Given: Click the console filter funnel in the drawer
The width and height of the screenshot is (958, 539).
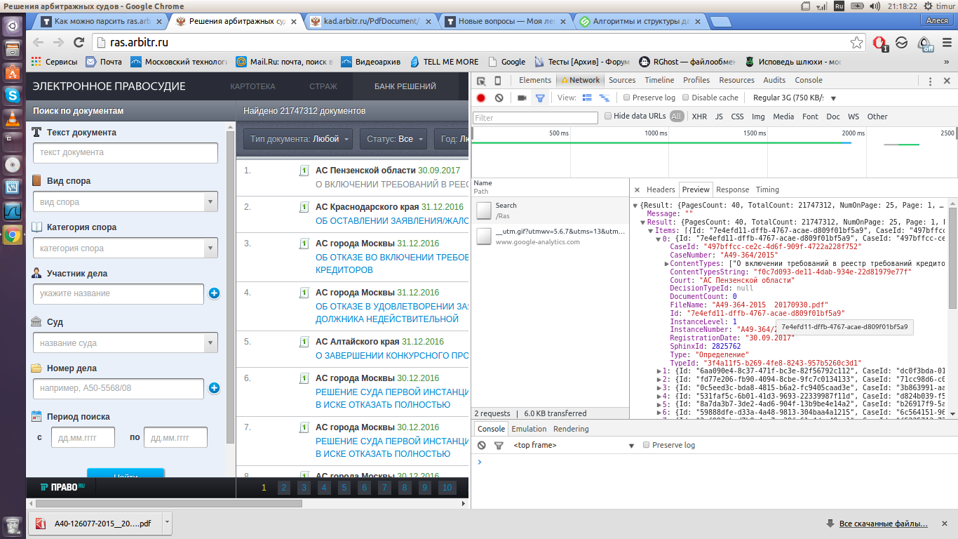Looking at the screenshot, I should [x=499, y=446].
